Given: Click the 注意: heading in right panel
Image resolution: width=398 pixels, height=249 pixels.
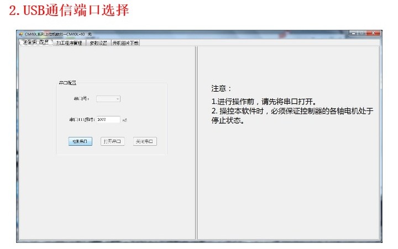Looking at the screenshot, I should pos(222,88).
